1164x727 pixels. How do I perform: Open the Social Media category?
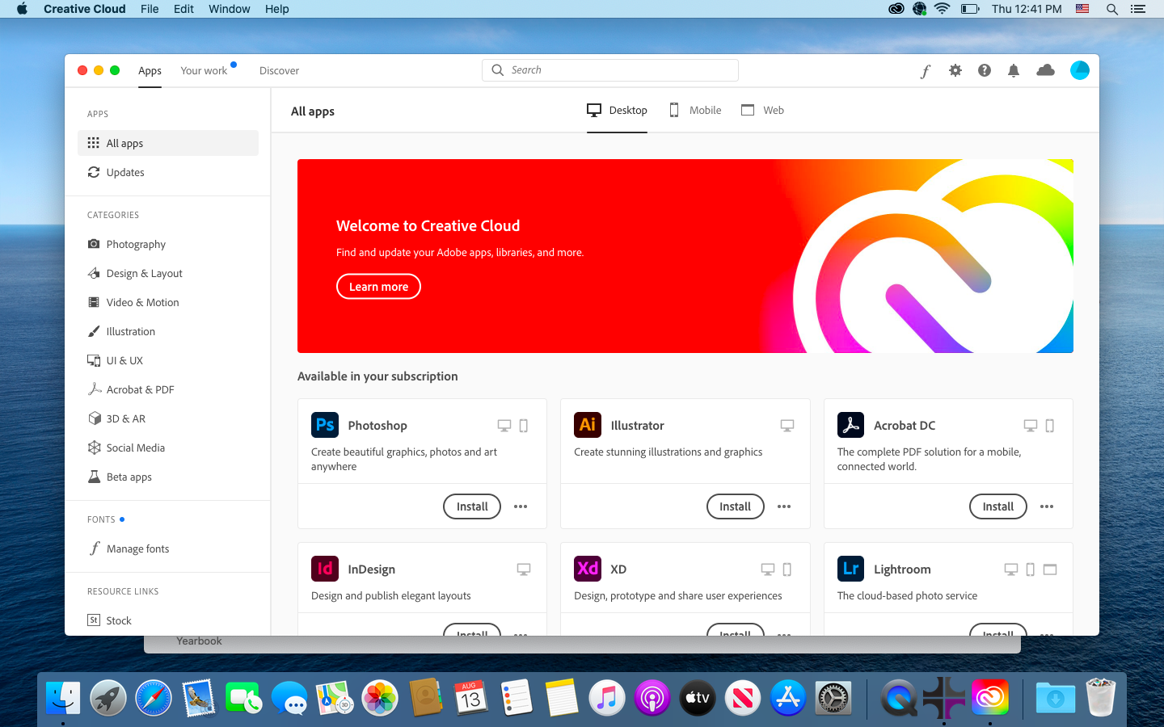168,448
